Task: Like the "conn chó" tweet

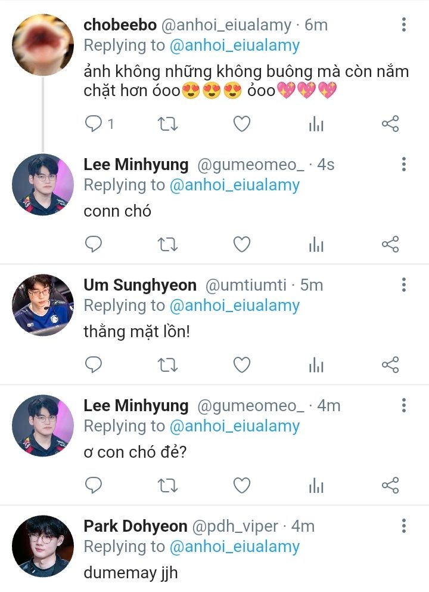Action: 241,244
